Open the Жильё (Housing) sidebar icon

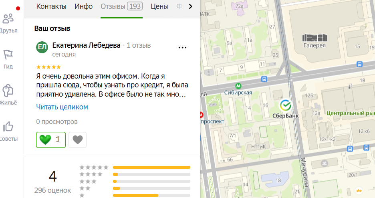pos(8,91)
